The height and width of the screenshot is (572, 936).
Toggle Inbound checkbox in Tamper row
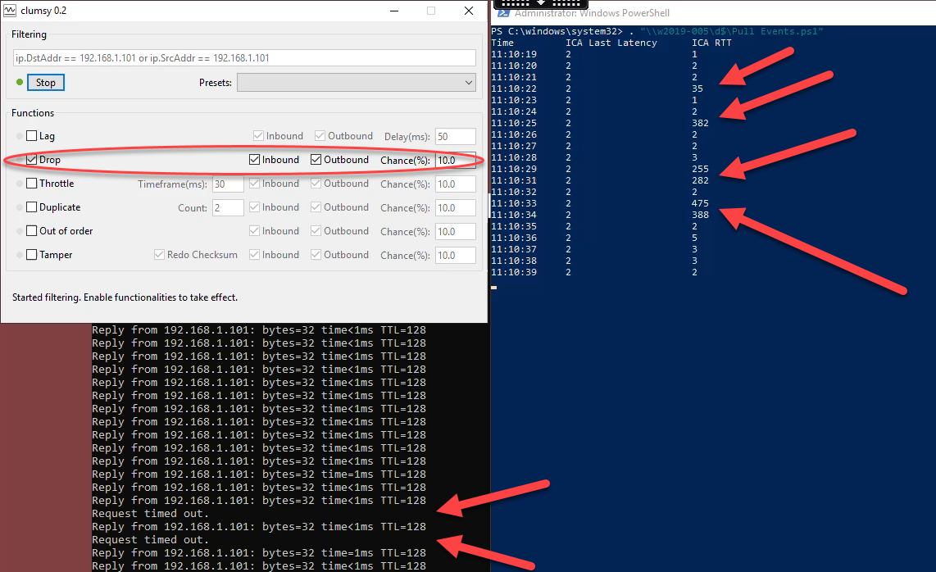[x=254, y=254]
